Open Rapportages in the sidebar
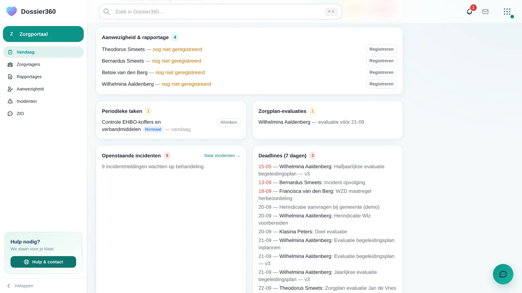This screenshot has height=293, width=522. coord(43,77)
